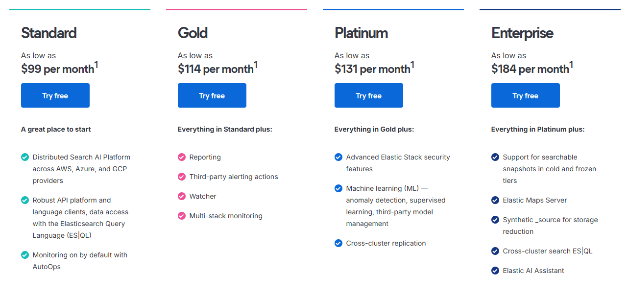Screen dimensions: 628x296
Task: Click checkmark next to Cross-cluster search ES|QL
Action: [x=495, y=251]
